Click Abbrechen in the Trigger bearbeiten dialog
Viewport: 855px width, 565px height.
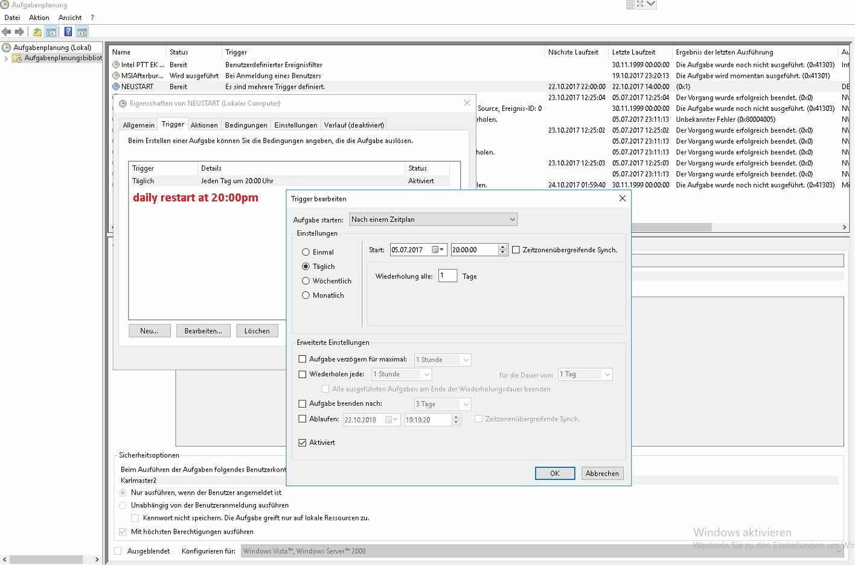[x=602, y=473]
